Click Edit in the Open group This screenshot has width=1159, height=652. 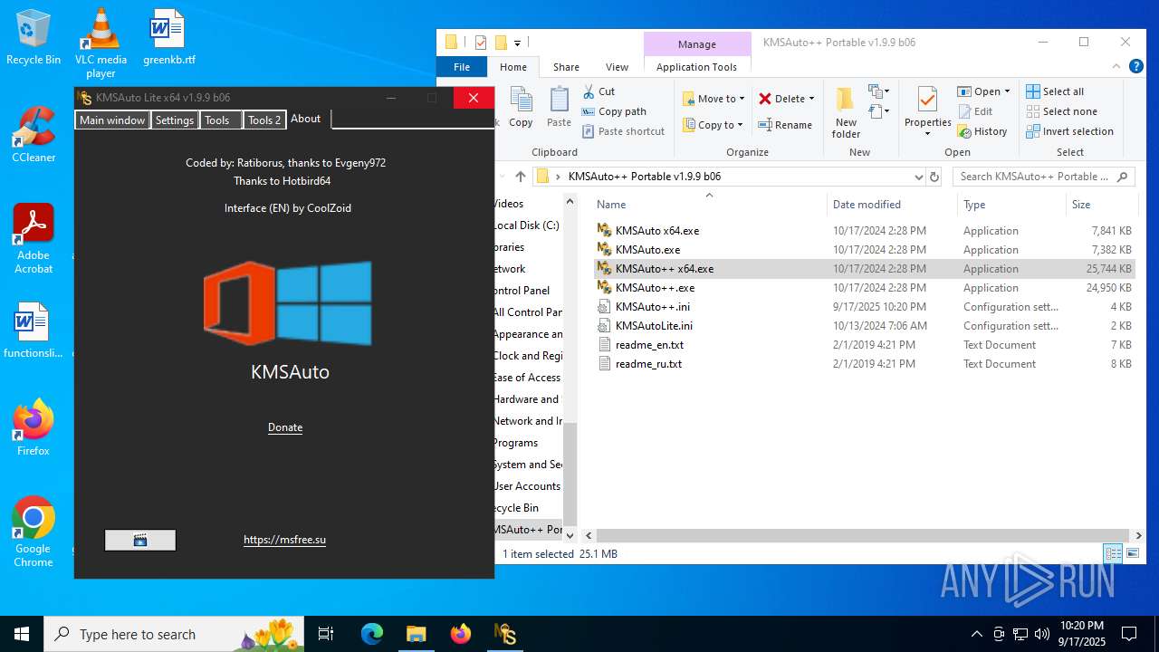pyautogui.click(x=975, y=111)
